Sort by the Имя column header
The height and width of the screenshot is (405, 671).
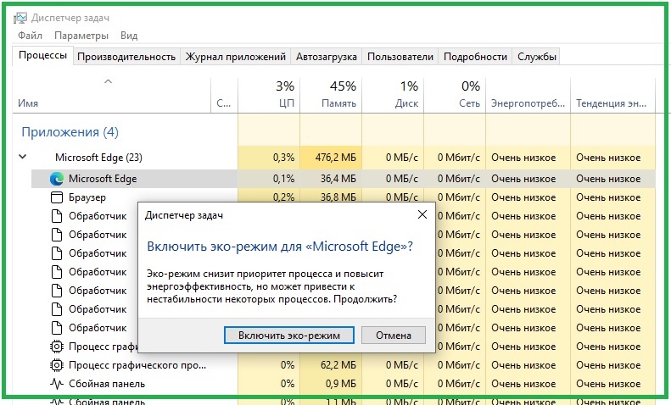point(112,95)
